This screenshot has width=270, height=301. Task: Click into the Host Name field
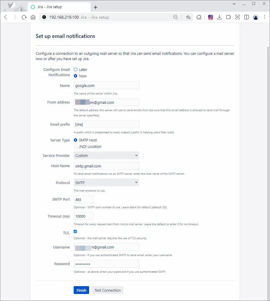click(x=106, y=166)
